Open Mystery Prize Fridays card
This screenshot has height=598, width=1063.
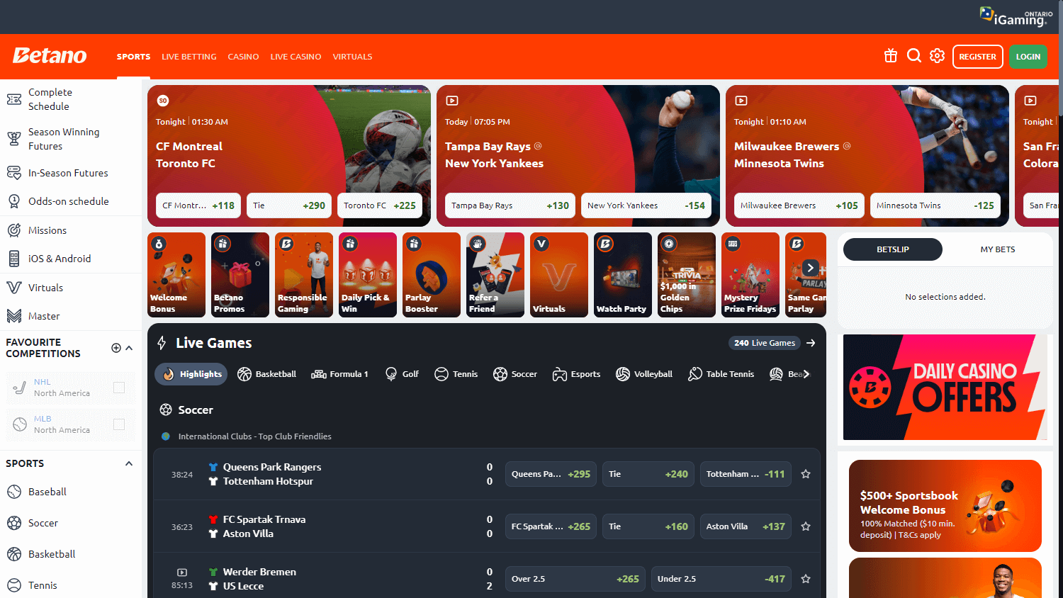750,275
